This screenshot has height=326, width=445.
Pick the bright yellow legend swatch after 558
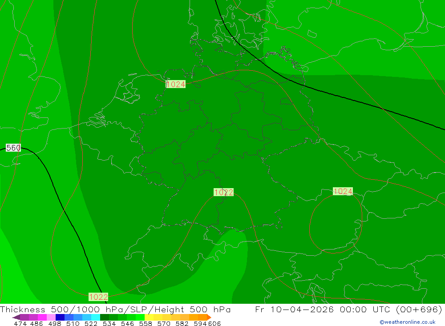coord(149,317)
